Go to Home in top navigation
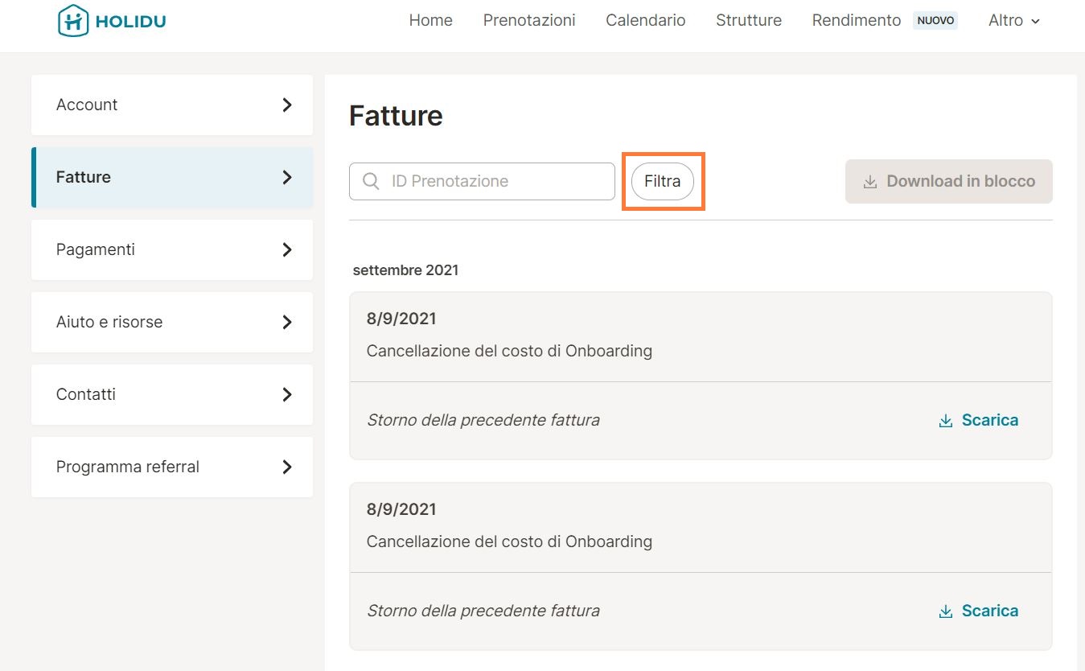The image size is (1085, 671). pos(430,21)
